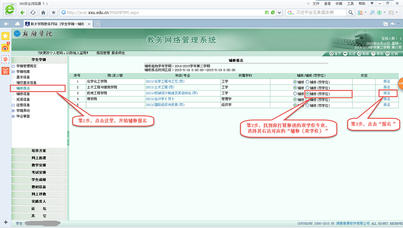Click the 后退 back icon in page toolbar
403x228 pixels.
pyautogui.click(x=345, y=54)
